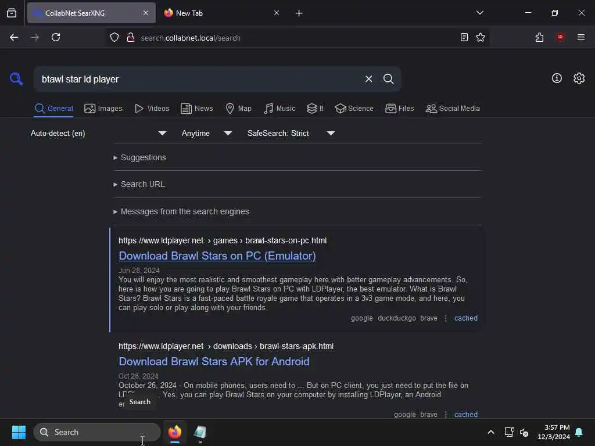The height and width of the screenshot is (446, 595).
Task: Click the notepad app taskbar icon
Action: (200, 432)
